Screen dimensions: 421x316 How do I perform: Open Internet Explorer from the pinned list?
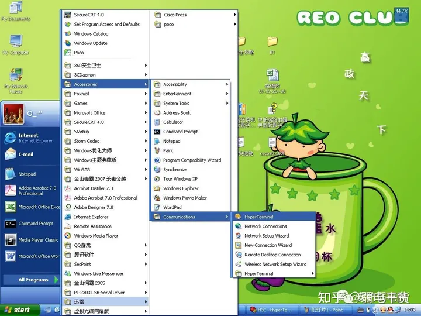pyautogui.click(x=30, y=138)
